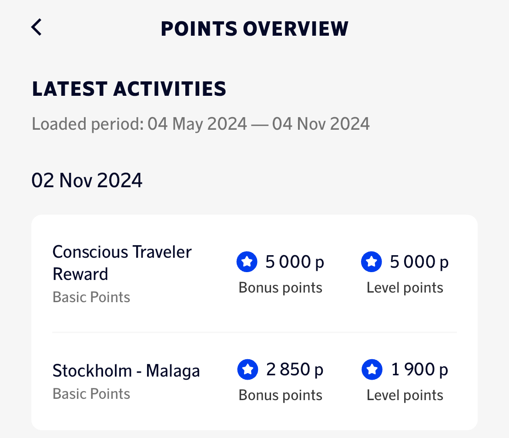Image resolution: width=509 pixels, height=438 pixels.
Task: Select the Latest Activities heading
Action: [129, 89]
